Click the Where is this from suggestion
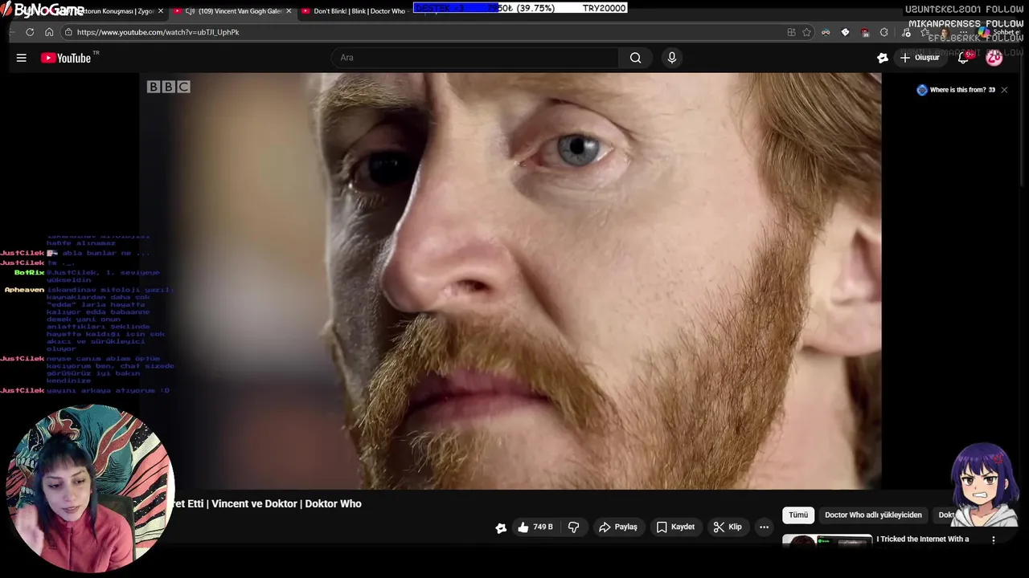 [956, 90]
